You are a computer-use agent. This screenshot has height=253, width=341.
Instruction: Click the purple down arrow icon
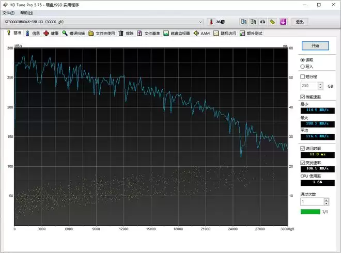pos(283,22)
